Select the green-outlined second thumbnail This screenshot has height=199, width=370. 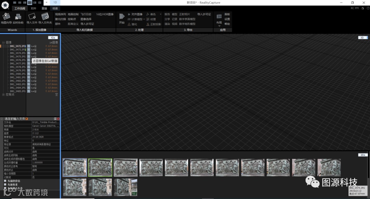(x=100, y=167)
